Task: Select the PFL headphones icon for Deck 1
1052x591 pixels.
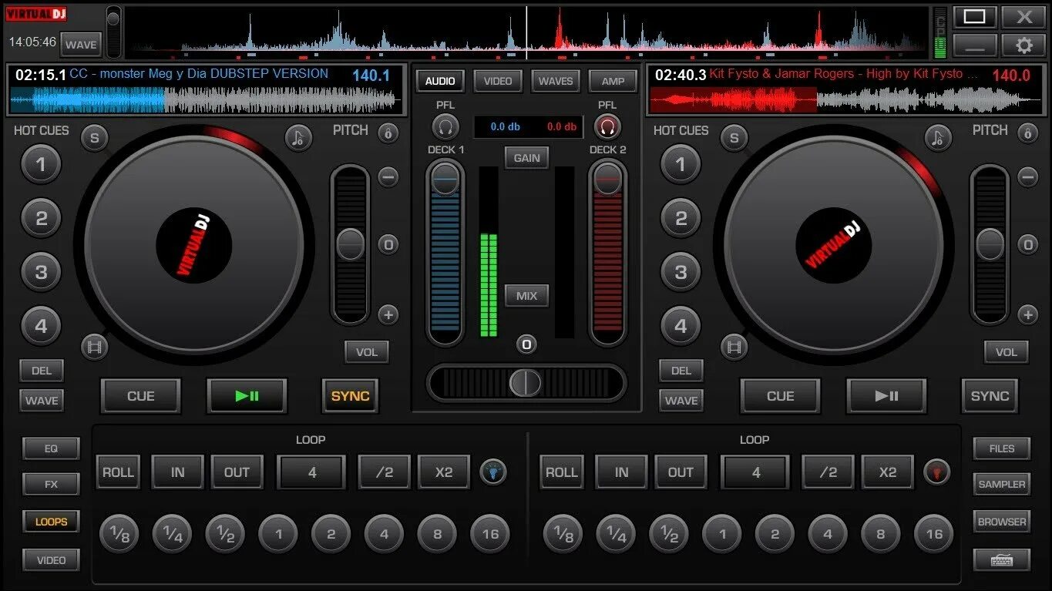Action: 445,126
